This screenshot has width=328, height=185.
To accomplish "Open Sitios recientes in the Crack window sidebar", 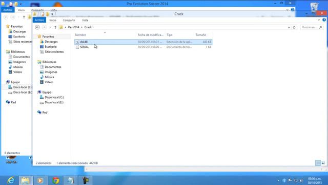I will 54,51.
